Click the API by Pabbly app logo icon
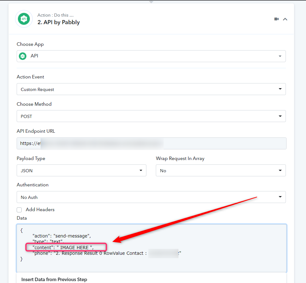The width and height of the screenshot is (306, 283). pyautogui.click(x=24, y=19)
